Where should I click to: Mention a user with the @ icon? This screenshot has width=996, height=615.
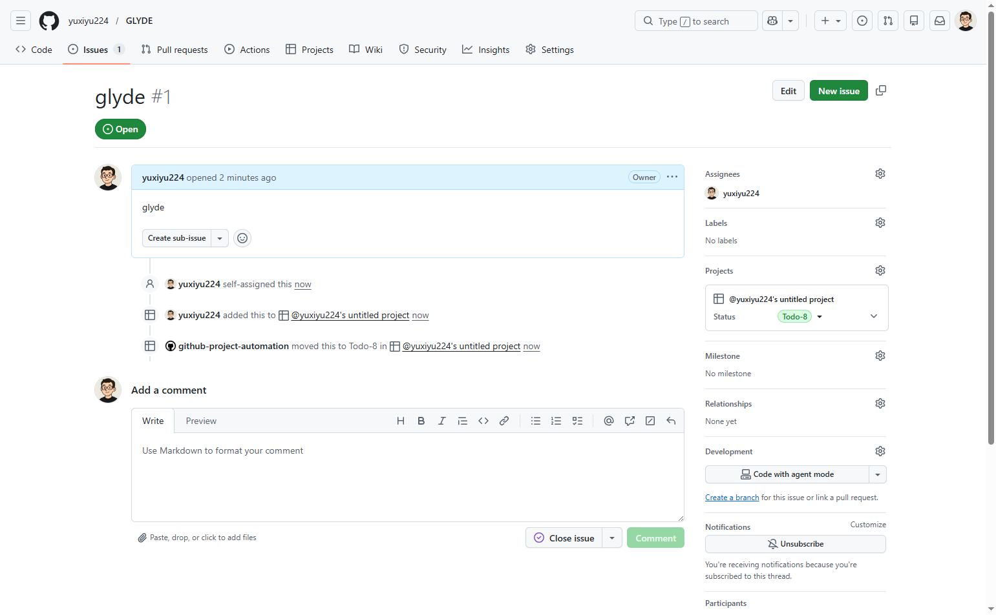pos(609,421)
